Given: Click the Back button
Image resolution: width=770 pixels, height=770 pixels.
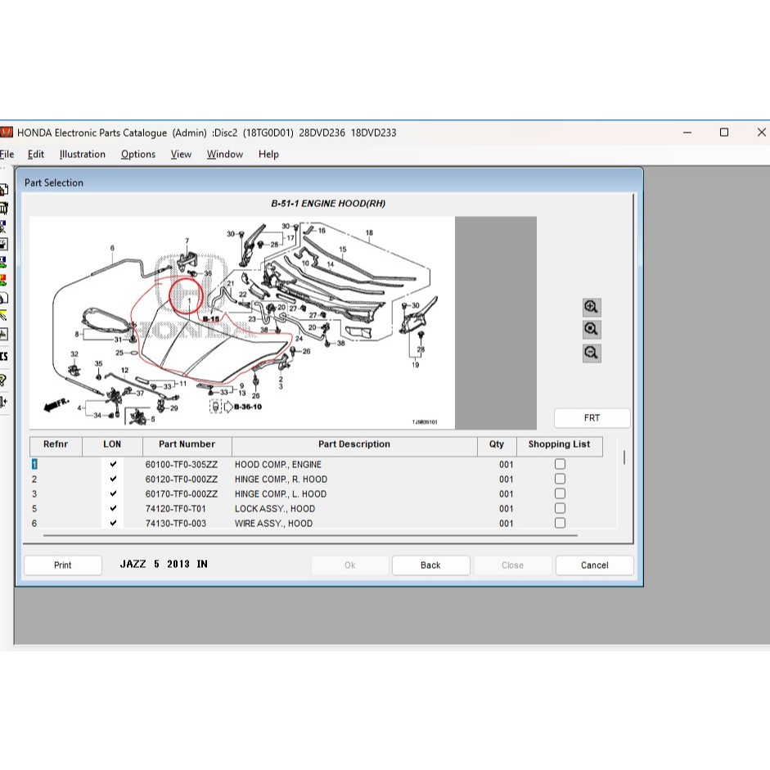Looking at the screenshot, I should [x=430, y=565].
